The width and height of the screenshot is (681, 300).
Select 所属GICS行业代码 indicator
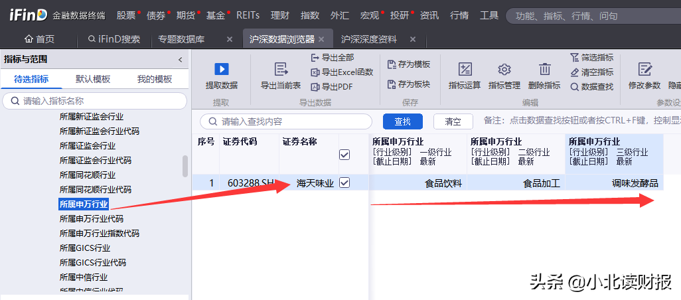[92, 263]
